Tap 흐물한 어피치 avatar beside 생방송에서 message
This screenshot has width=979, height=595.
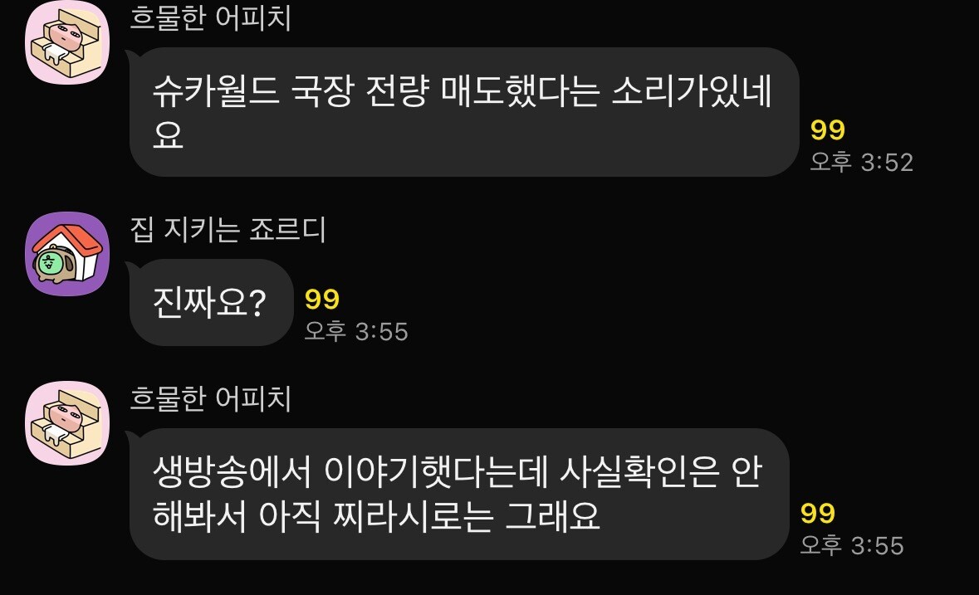[x=67, y=423]
